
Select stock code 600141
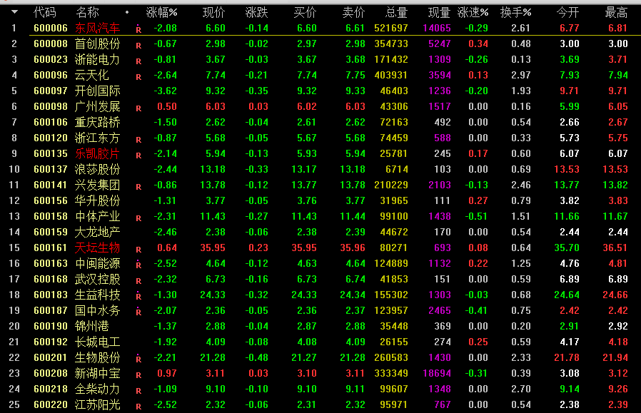pos(51,185)
